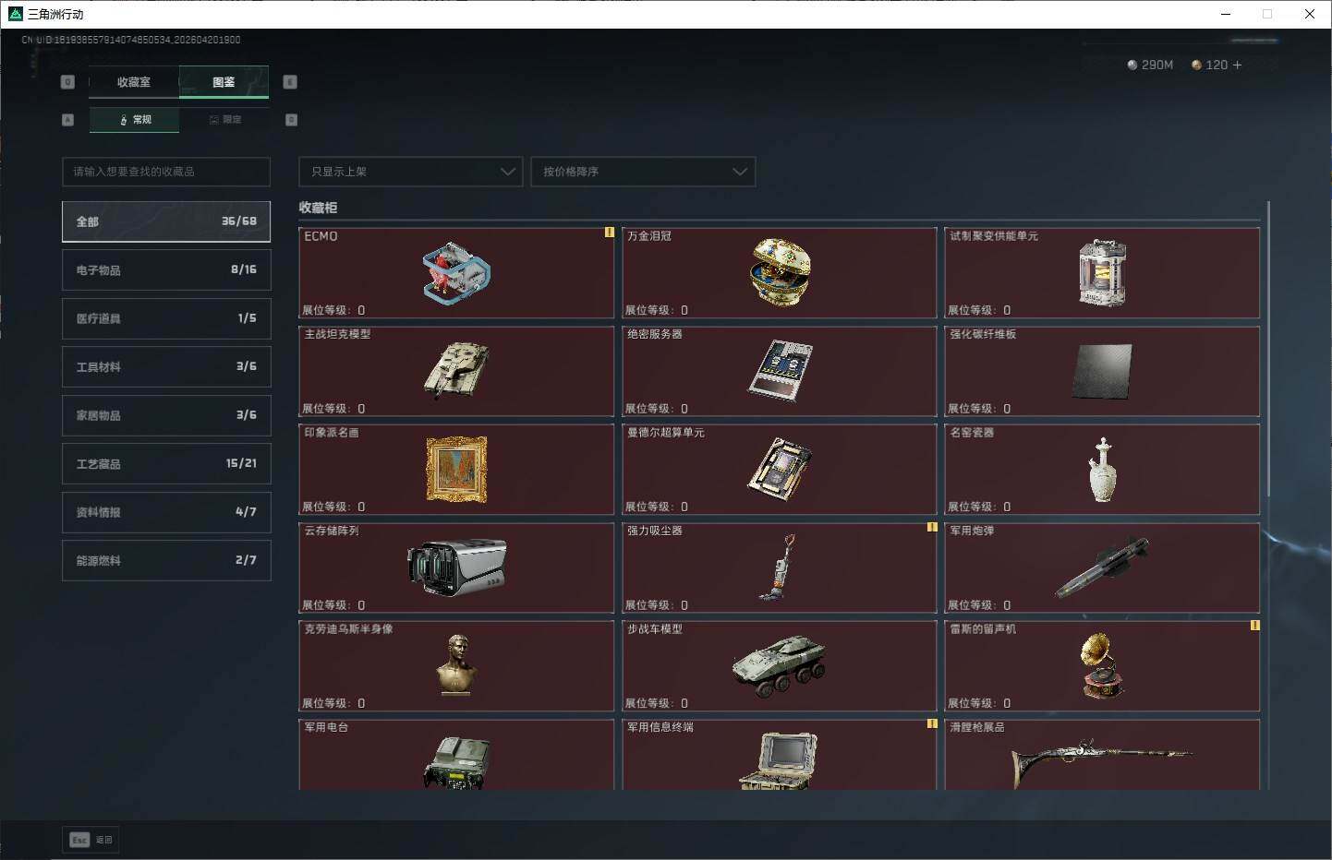Select the 曼德尔超算单元 computing unit
The image size is (1332, 860).
(780, 469)
